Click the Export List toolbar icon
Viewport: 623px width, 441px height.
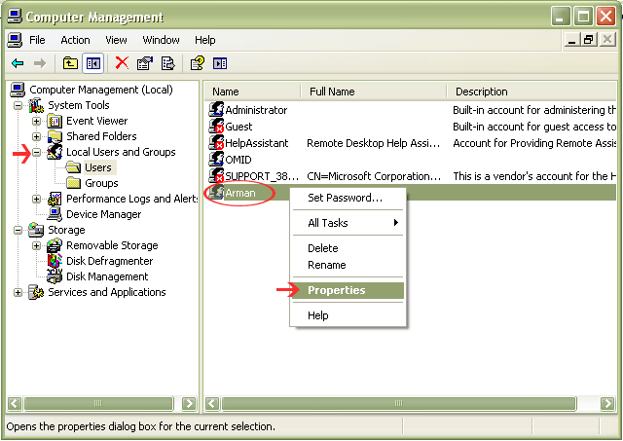(168, 63)
